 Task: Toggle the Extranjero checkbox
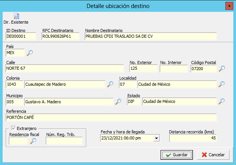13,128
